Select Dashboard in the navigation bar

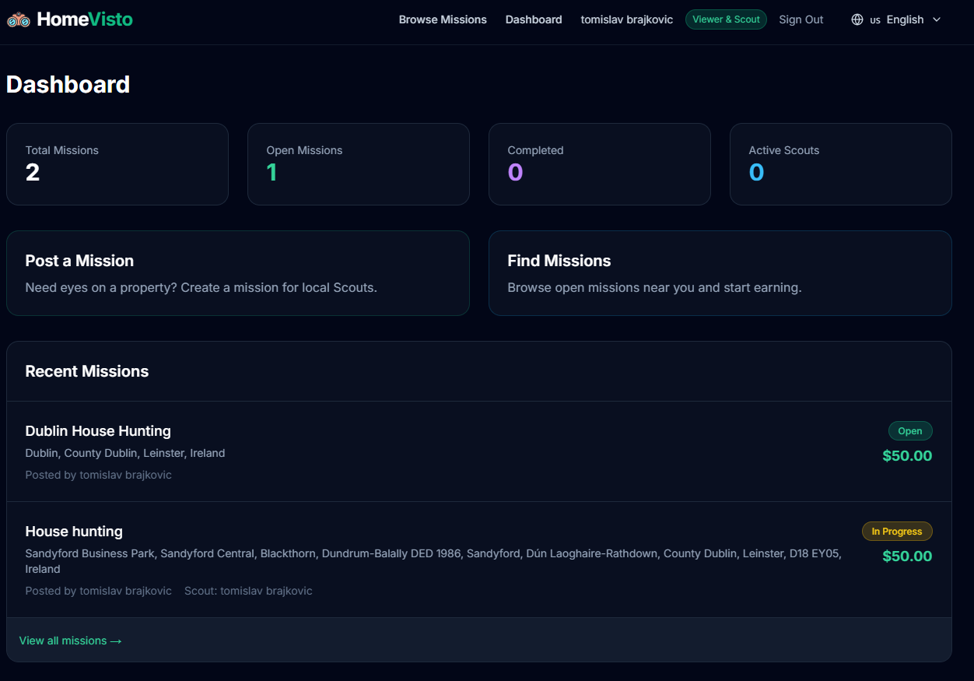coord(534,19)
